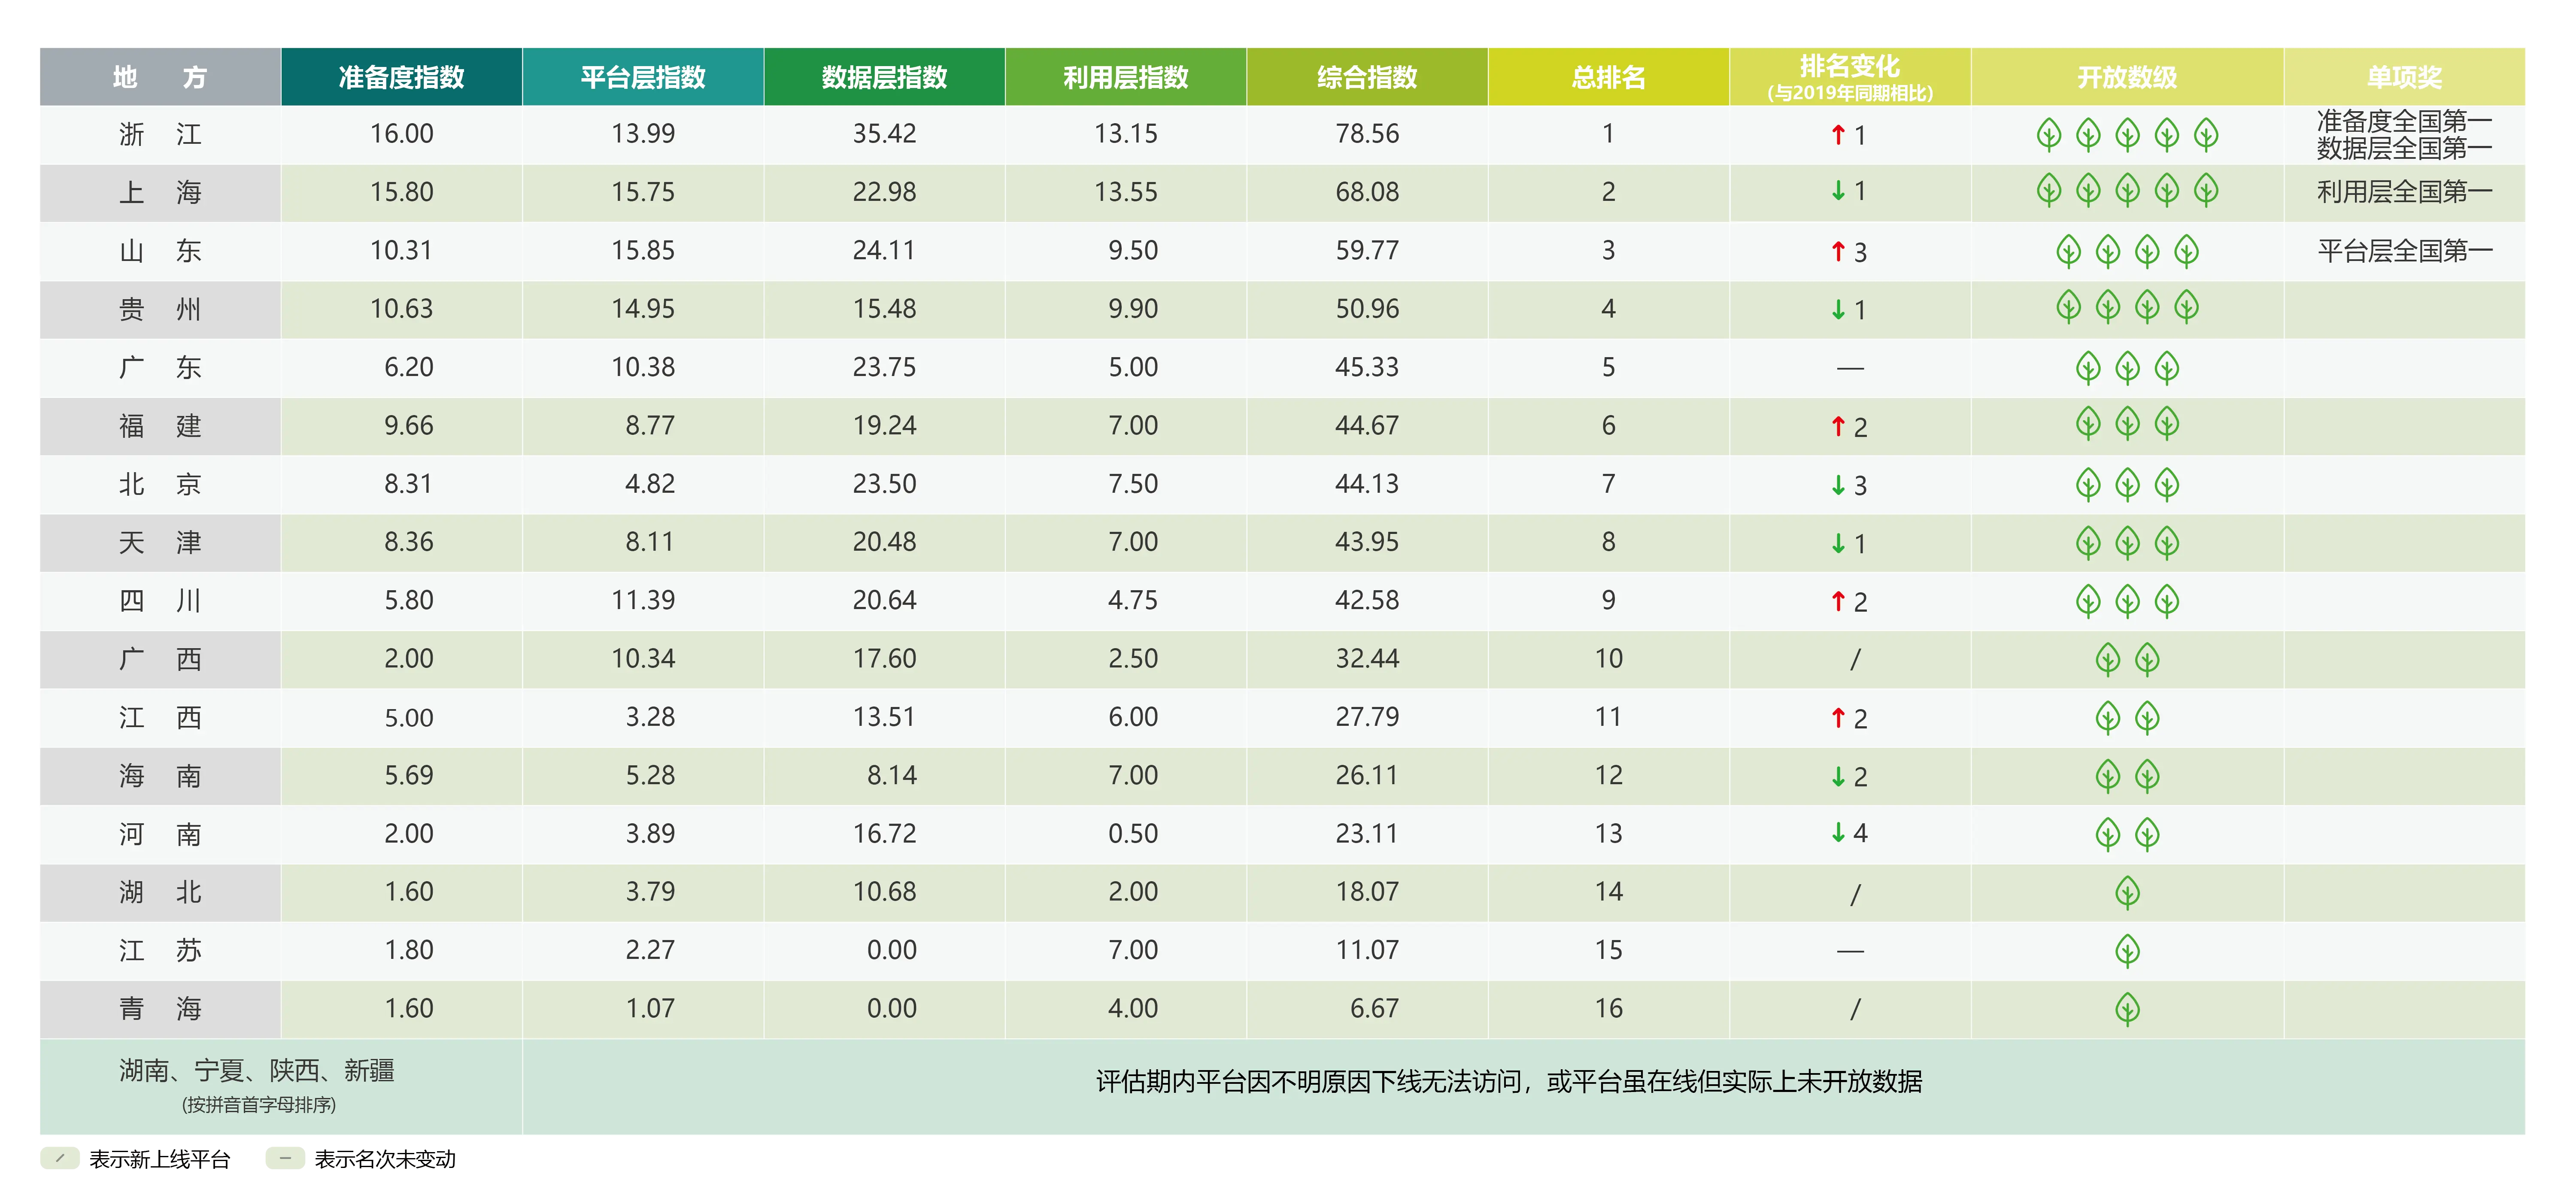Click the single leaf icon in 湖北 row
The height and width of the screenshot is (1201, 2576).
coord(2127,892)
